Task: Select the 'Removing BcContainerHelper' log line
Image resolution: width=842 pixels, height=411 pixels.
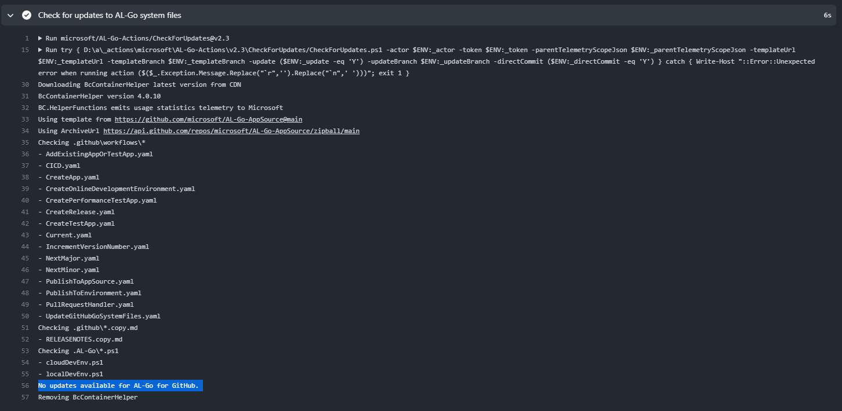Action: coord(87,397)
